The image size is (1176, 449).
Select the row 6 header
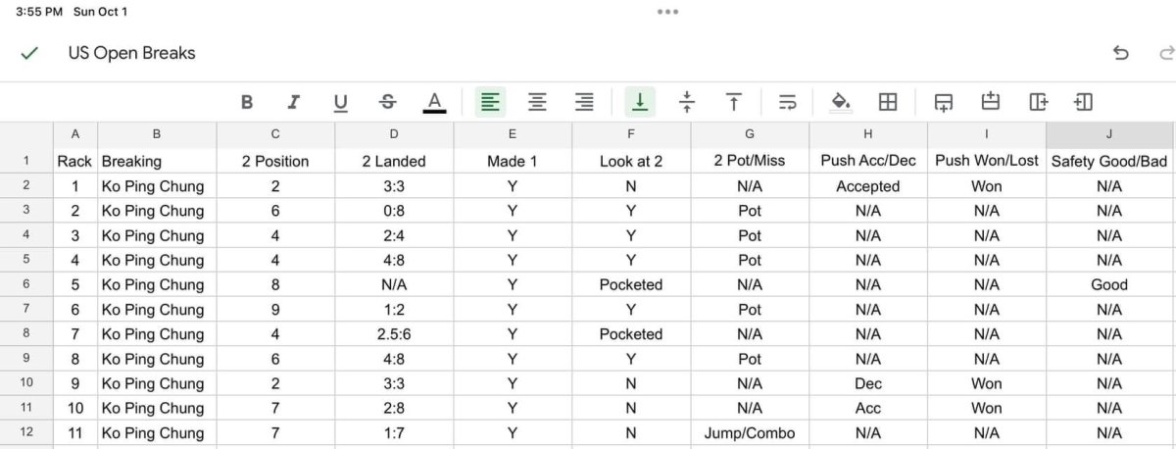(26, 284)
